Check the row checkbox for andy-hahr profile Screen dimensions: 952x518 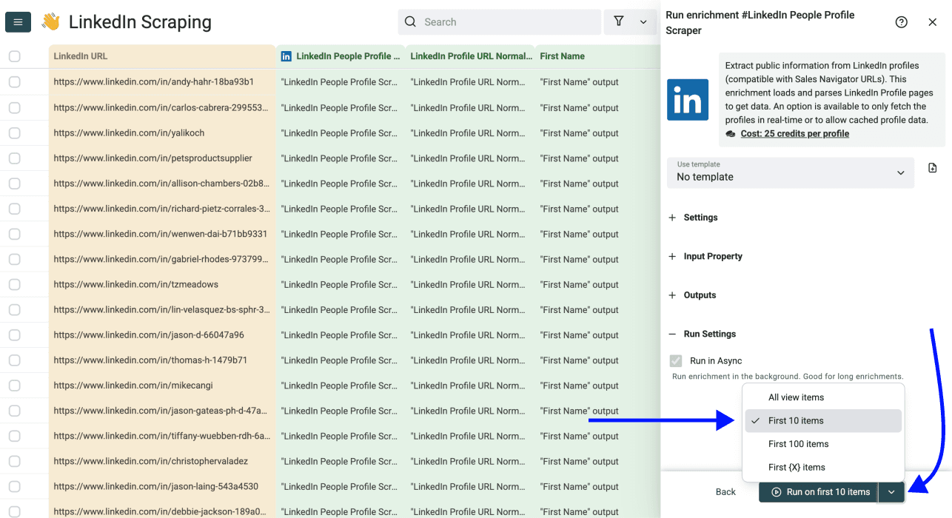pos(13,82)
